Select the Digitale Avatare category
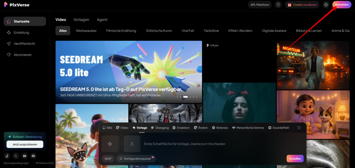 274,31
